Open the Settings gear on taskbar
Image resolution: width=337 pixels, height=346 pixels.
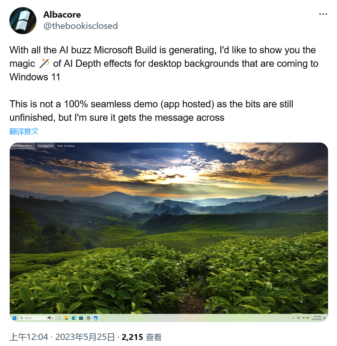[x=88, y=318]
